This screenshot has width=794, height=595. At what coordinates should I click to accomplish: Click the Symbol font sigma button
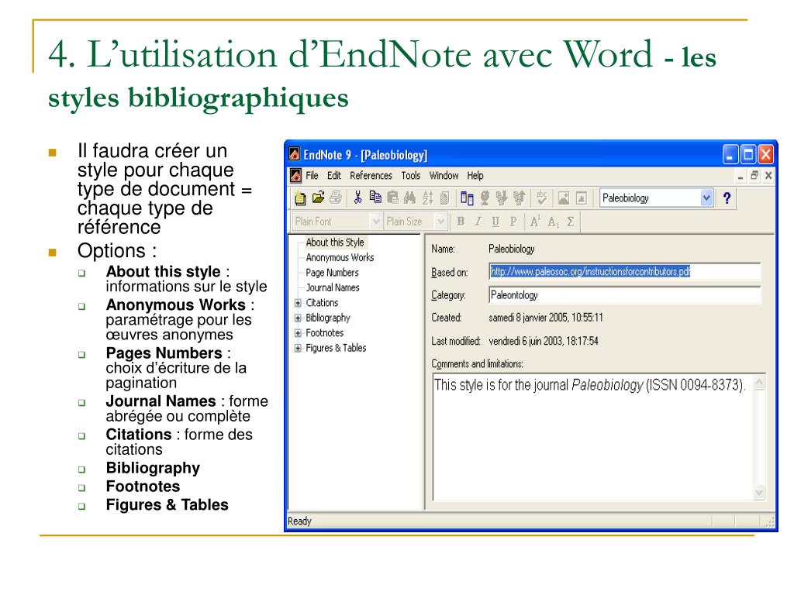(x=571, y=222)
